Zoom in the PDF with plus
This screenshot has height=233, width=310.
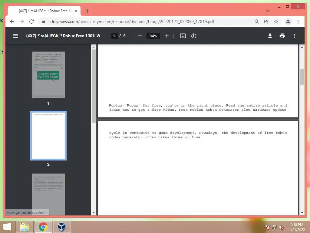click(x=167, y=36)
